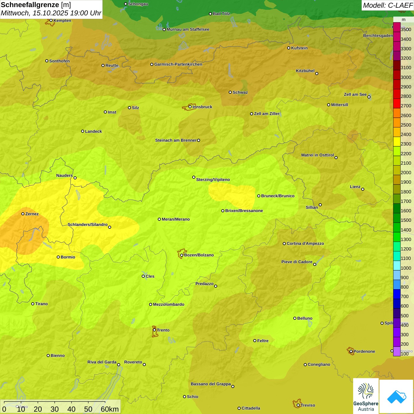This screenshot has width=414, height=414.
Task: Click the '3000' legend value
Action: coord(406,77)
